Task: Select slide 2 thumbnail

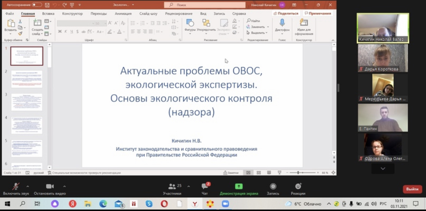Action: coord(27,79)
